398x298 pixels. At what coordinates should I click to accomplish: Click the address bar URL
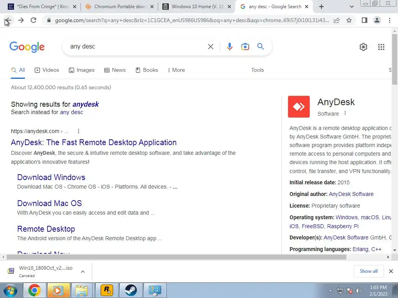(x=192, y=20)
